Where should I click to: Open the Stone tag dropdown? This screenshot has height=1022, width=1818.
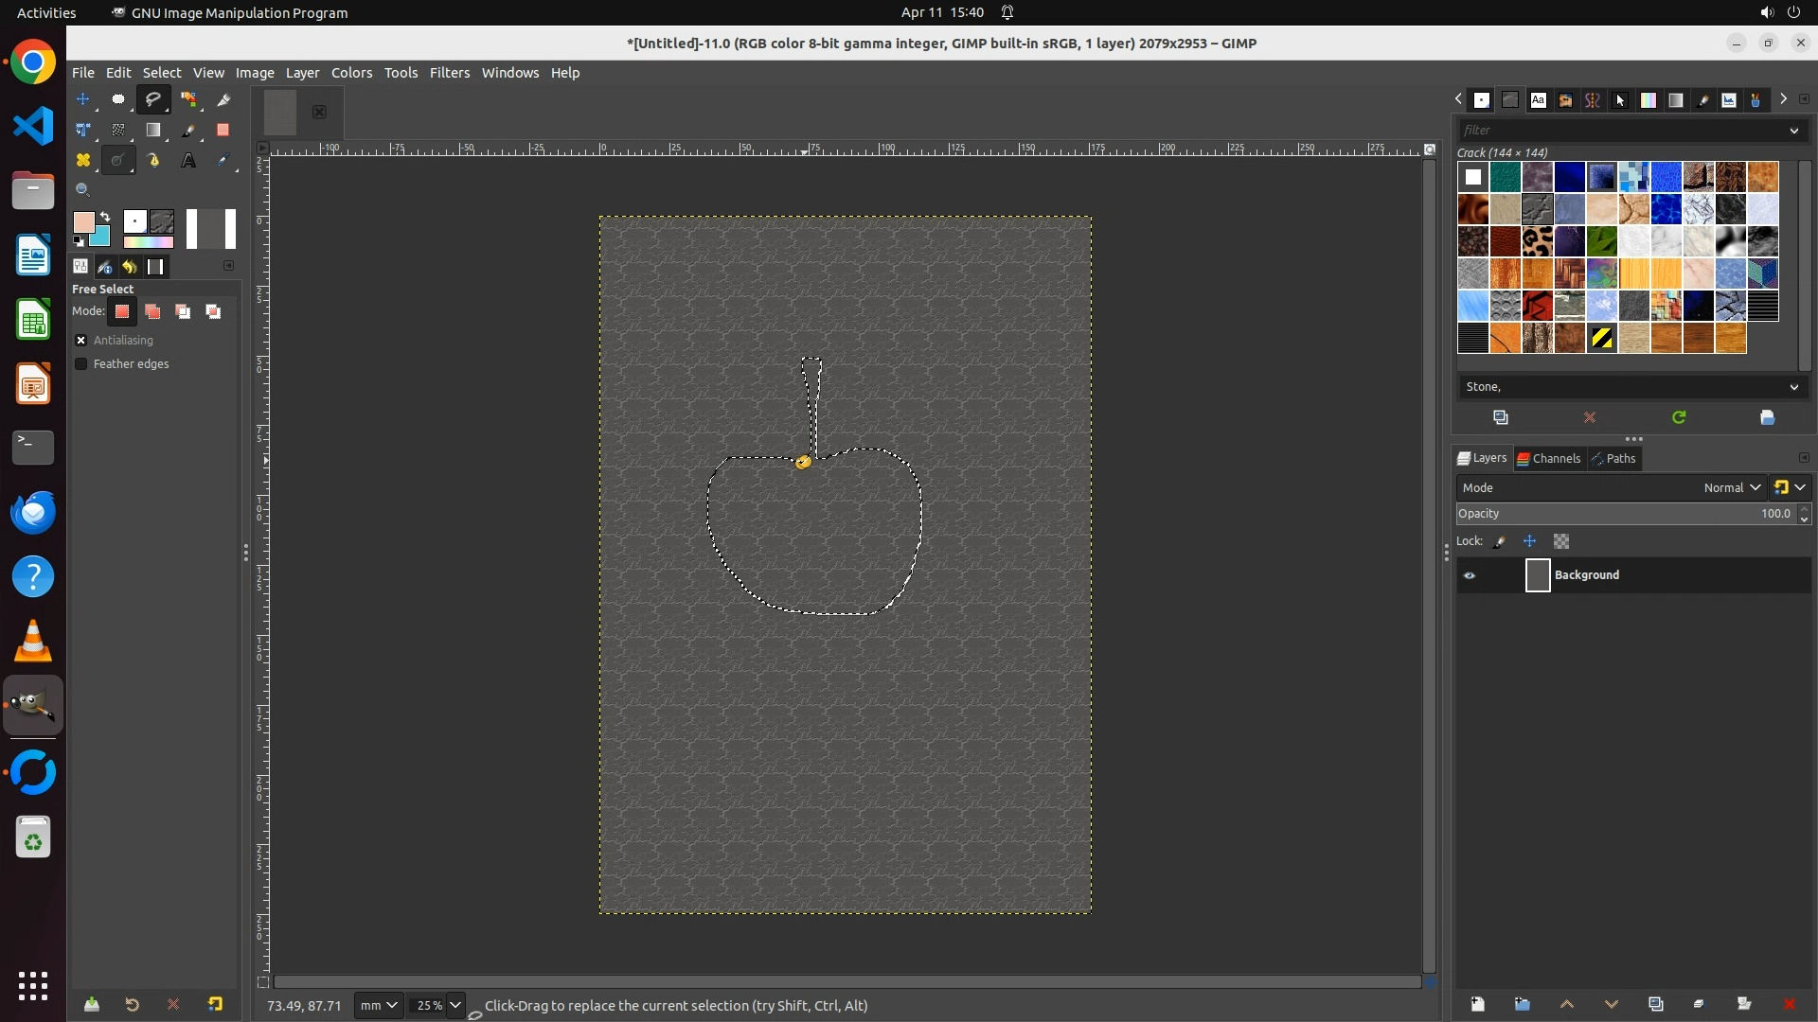click(x=1793, y=387)
